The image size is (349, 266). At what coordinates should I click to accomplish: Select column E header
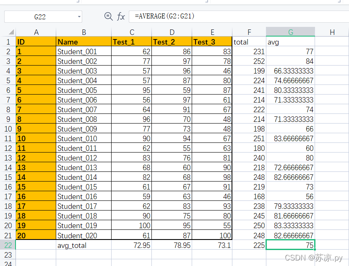click(212, 32)
